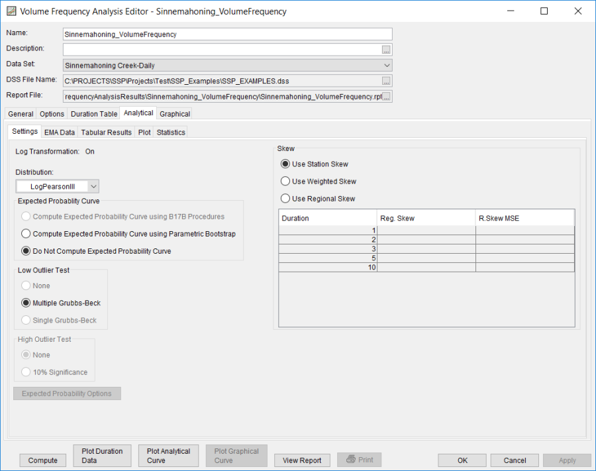
Task: Select Use Weighted Skew option
Action: (x=285, y=182)
